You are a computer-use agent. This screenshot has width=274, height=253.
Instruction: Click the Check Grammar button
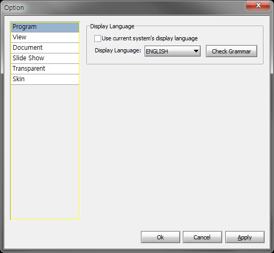[232, 51]
